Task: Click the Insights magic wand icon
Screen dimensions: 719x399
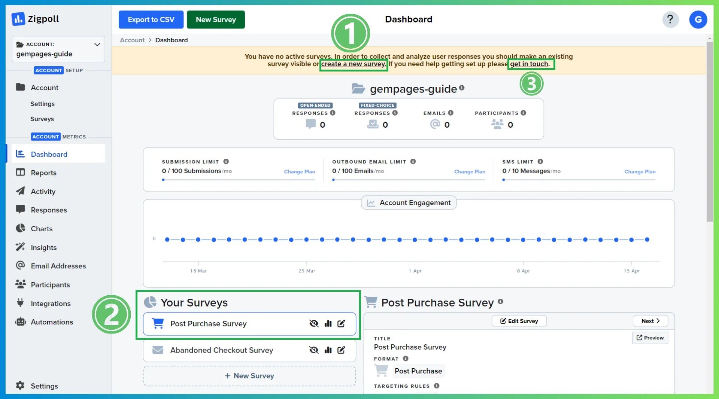Action: pyautogui.click(x=20, y=247)
